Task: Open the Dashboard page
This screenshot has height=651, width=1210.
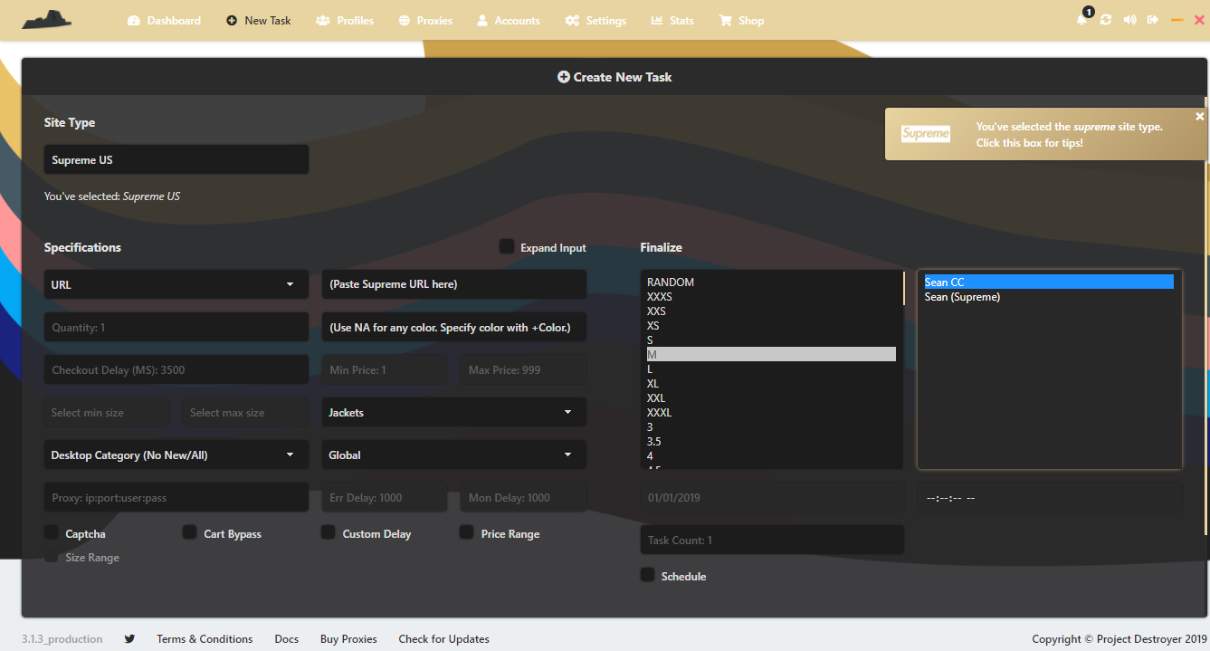Action: coord(164,20)
